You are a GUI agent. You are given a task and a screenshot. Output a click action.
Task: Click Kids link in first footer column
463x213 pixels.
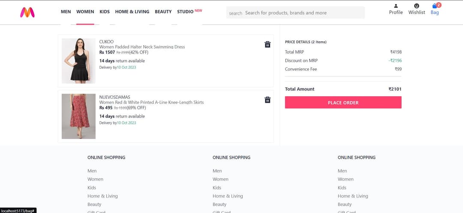click(92, 188)
